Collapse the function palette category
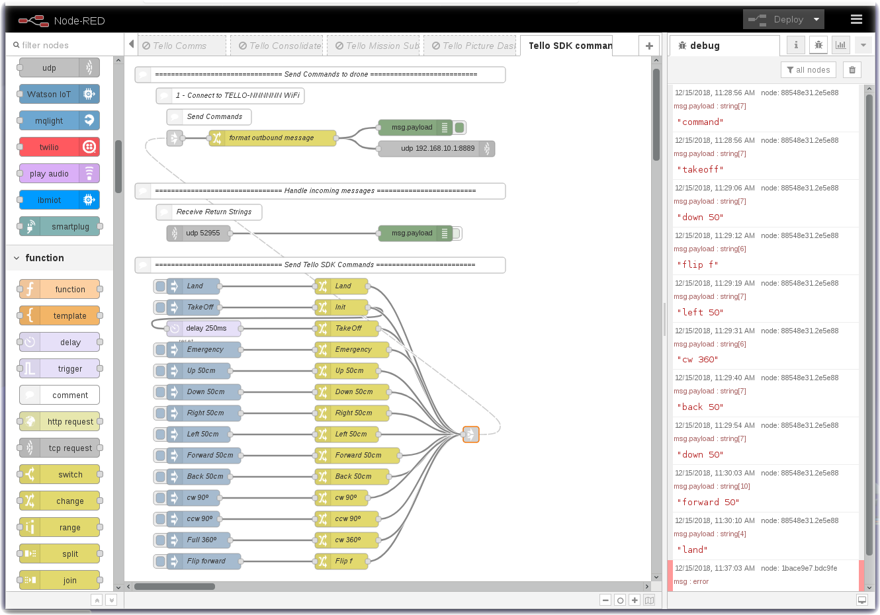This screenshot has width=880, height=615. (x=17, y=258)
